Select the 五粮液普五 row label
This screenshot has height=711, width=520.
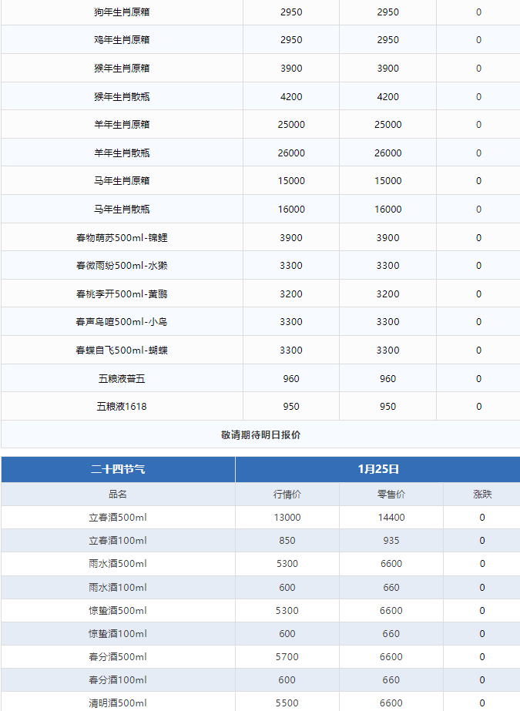tap(122, 379)
